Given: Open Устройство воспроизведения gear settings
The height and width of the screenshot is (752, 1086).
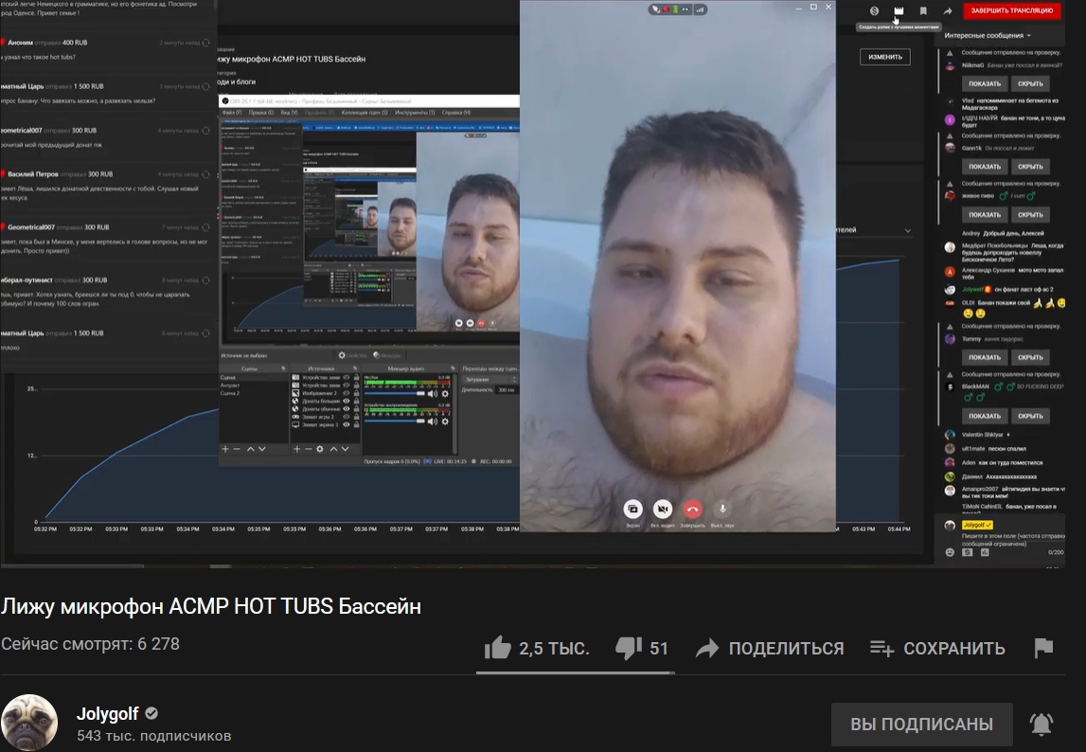Looking at the screenshot, I should click(445, 421).
